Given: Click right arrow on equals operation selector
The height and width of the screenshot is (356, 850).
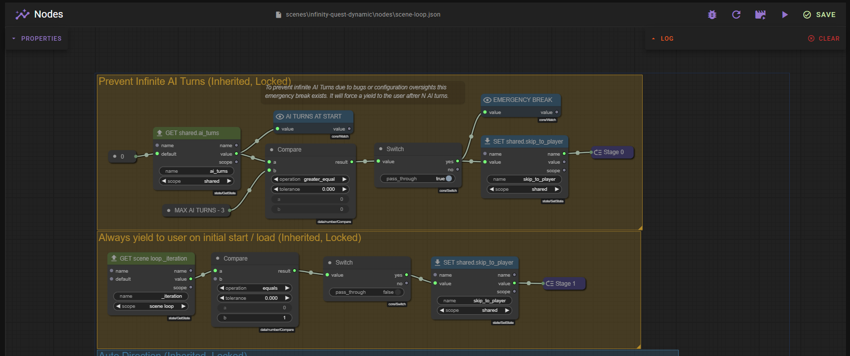Looking at the screenshot, I should (x=287, y=288).
